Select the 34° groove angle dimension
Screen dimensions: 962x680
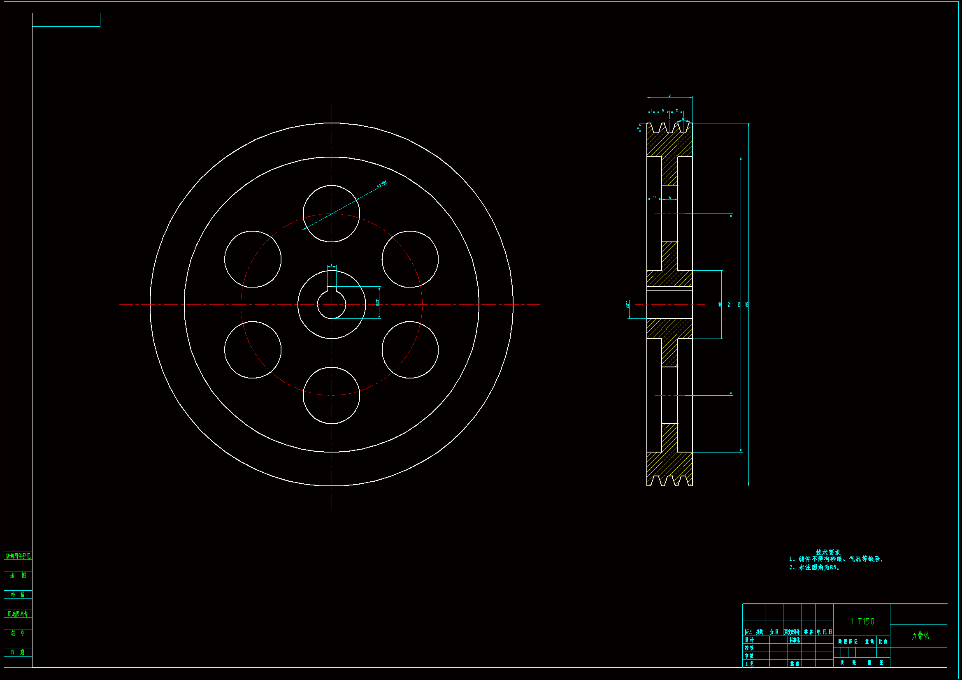click(x=683, y=119)
